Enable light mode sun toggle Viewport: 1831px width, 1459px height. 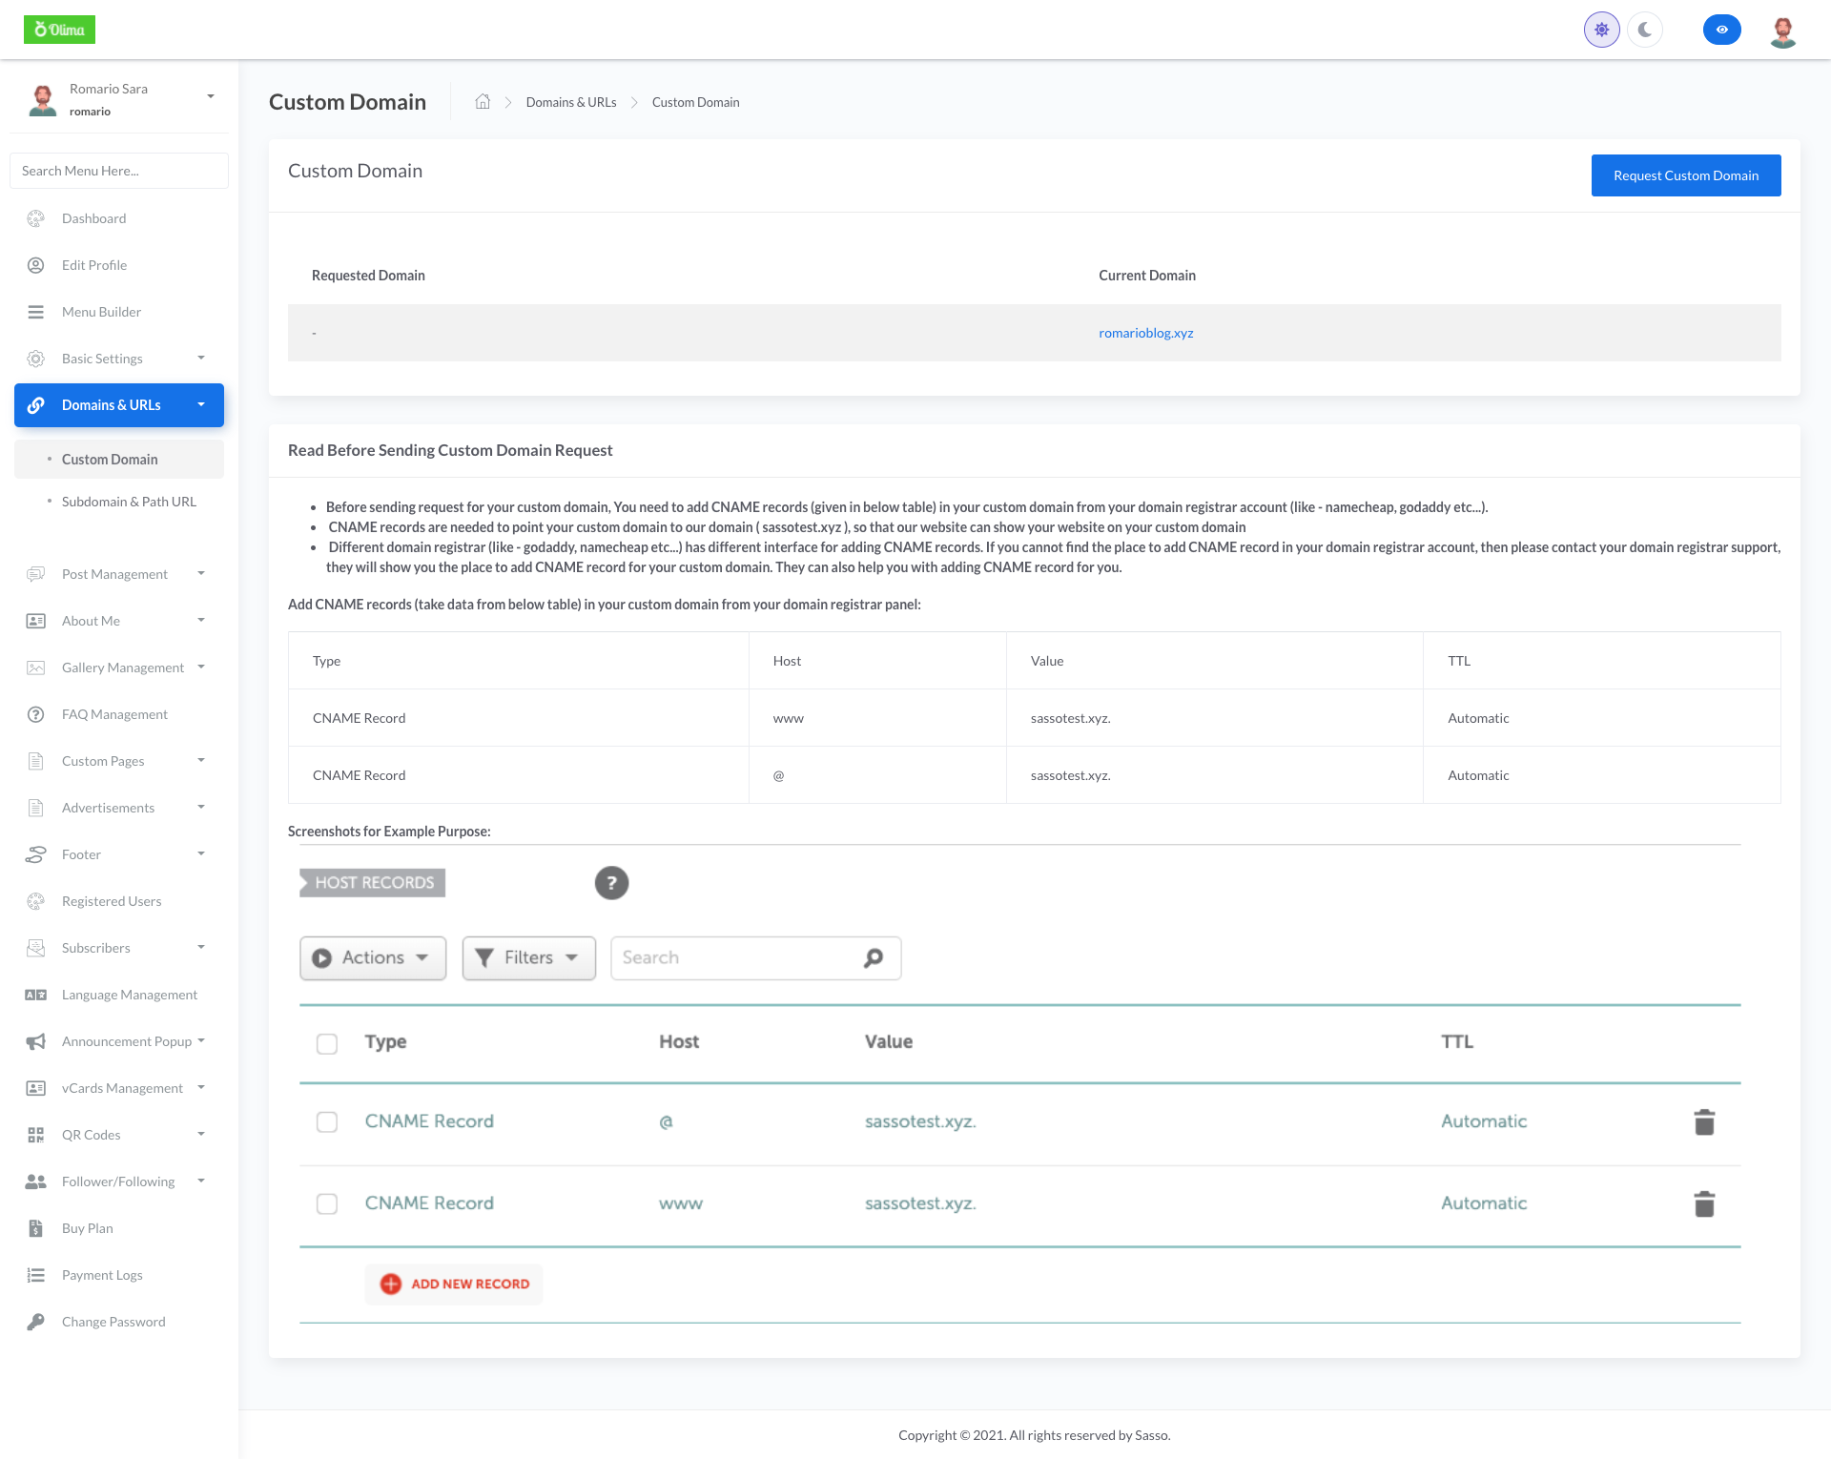(1601, 30)
